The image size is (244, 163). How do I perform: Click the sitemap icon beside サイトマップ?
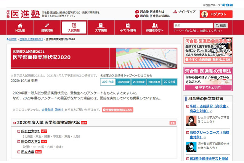[175, 12]
